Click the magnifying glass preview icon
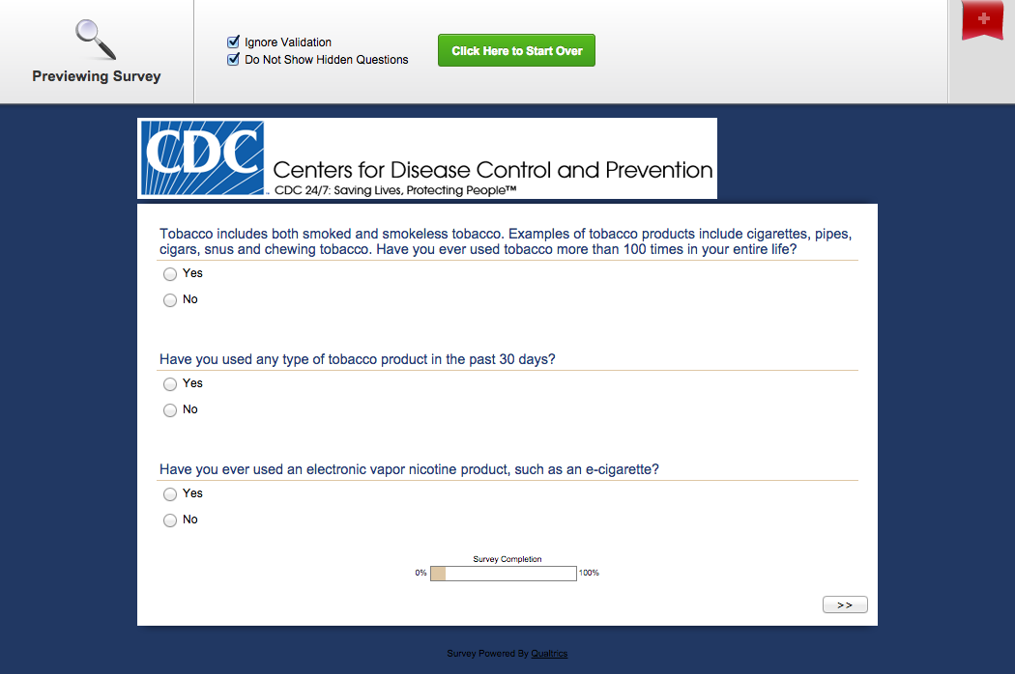1015x674 pixels. click(96, 40)
